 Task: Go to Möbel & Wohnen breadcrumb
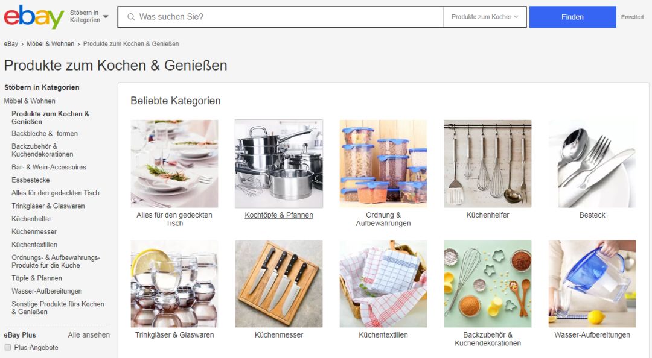point(50,43)
